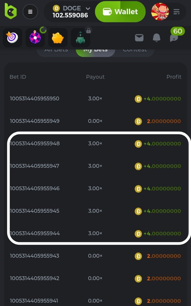Viewport: 191px width, 306px height.
Task: Click the locked rocket icon
Action: click(81, 38)
